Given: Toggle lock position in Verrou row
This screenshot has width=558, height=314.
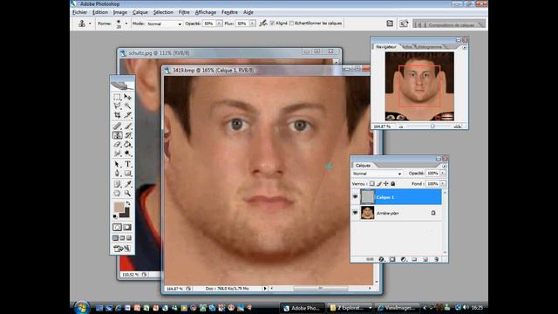Looking at the screenshot, I should (x=385, y=184).
